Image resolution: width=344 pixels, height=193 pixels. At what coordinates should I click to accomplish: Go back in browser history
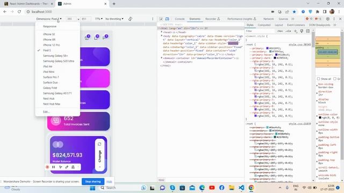tap(5, 12)
